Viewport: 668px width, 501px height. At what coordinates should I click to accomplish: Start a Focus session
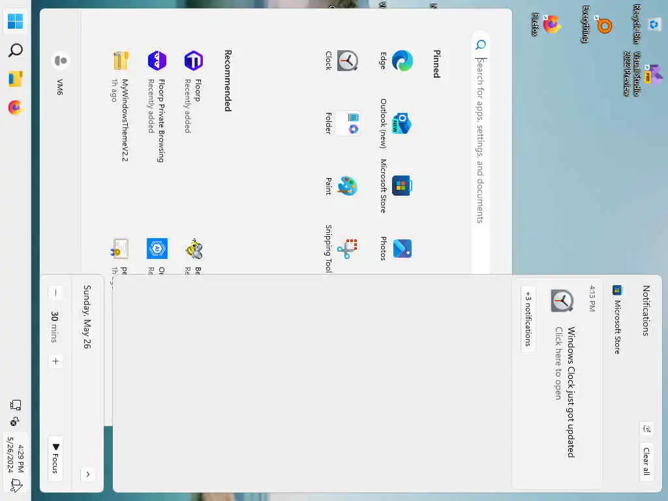(x=55, y=459)
